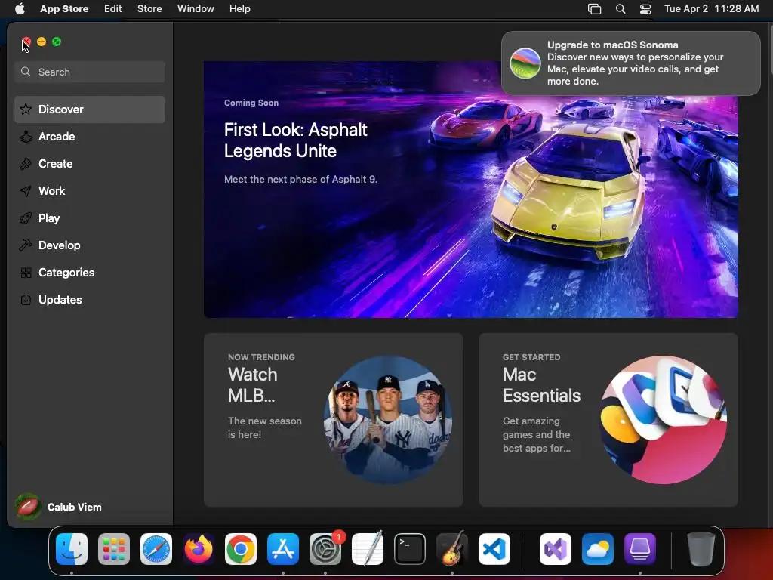Launch Firefox from the Dock

(x=199, y=549)
